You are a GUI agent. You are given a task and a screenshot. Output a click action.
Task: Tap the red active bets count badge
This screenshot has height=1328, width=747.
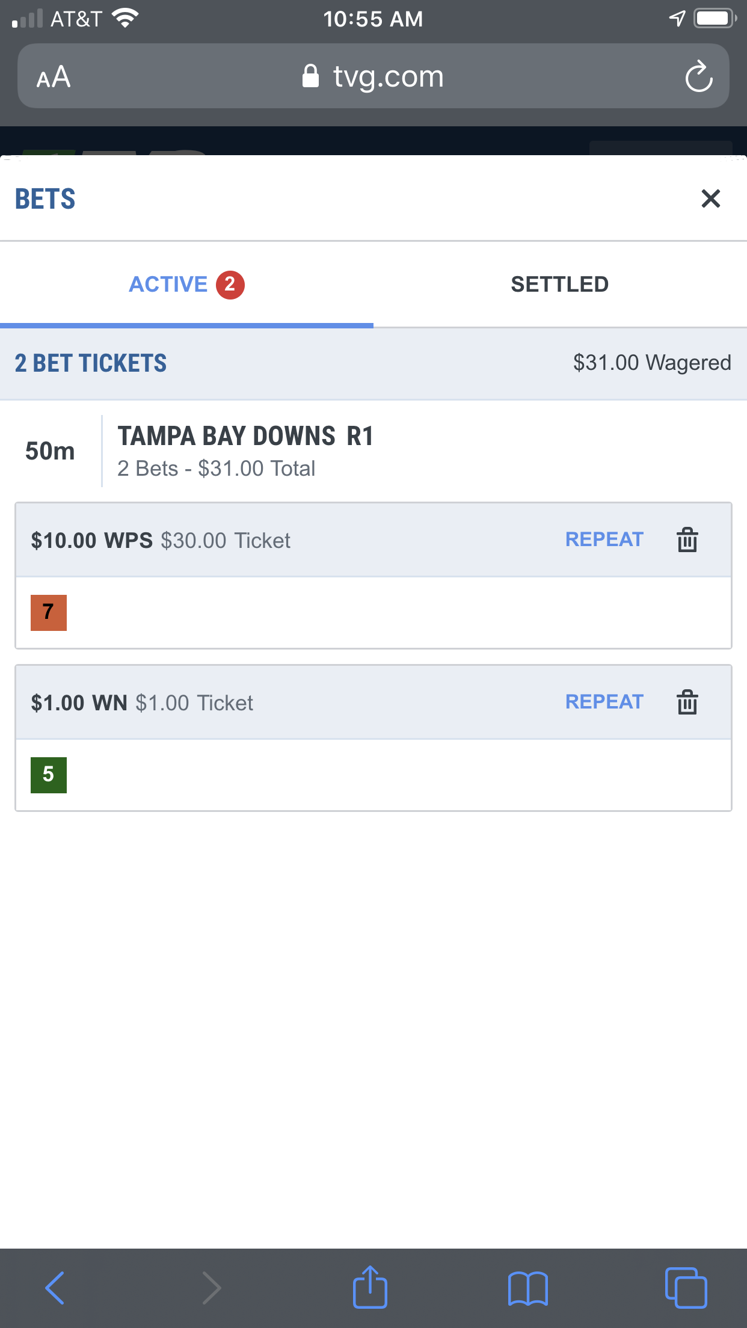[230, 284]
